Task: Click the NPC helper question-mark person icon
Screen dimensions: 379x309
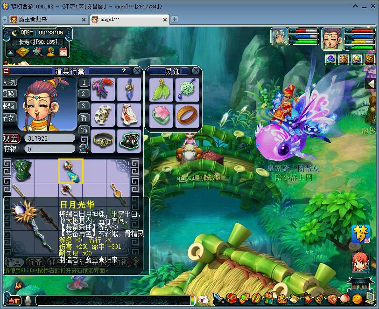Action: click(x=51, y=51)
